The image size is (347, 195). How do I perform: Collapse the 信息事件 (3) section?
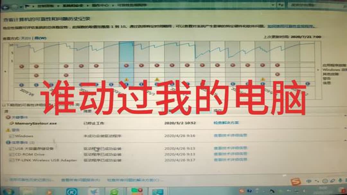(x=8, y=142)
